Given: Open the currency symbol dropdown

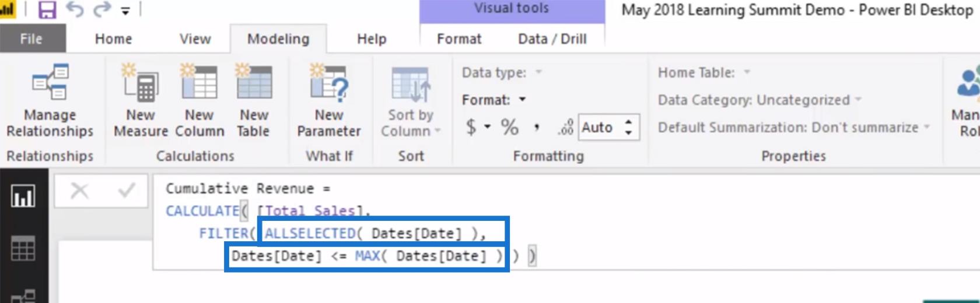Looking at the screenshot, I should coord(487,127).
